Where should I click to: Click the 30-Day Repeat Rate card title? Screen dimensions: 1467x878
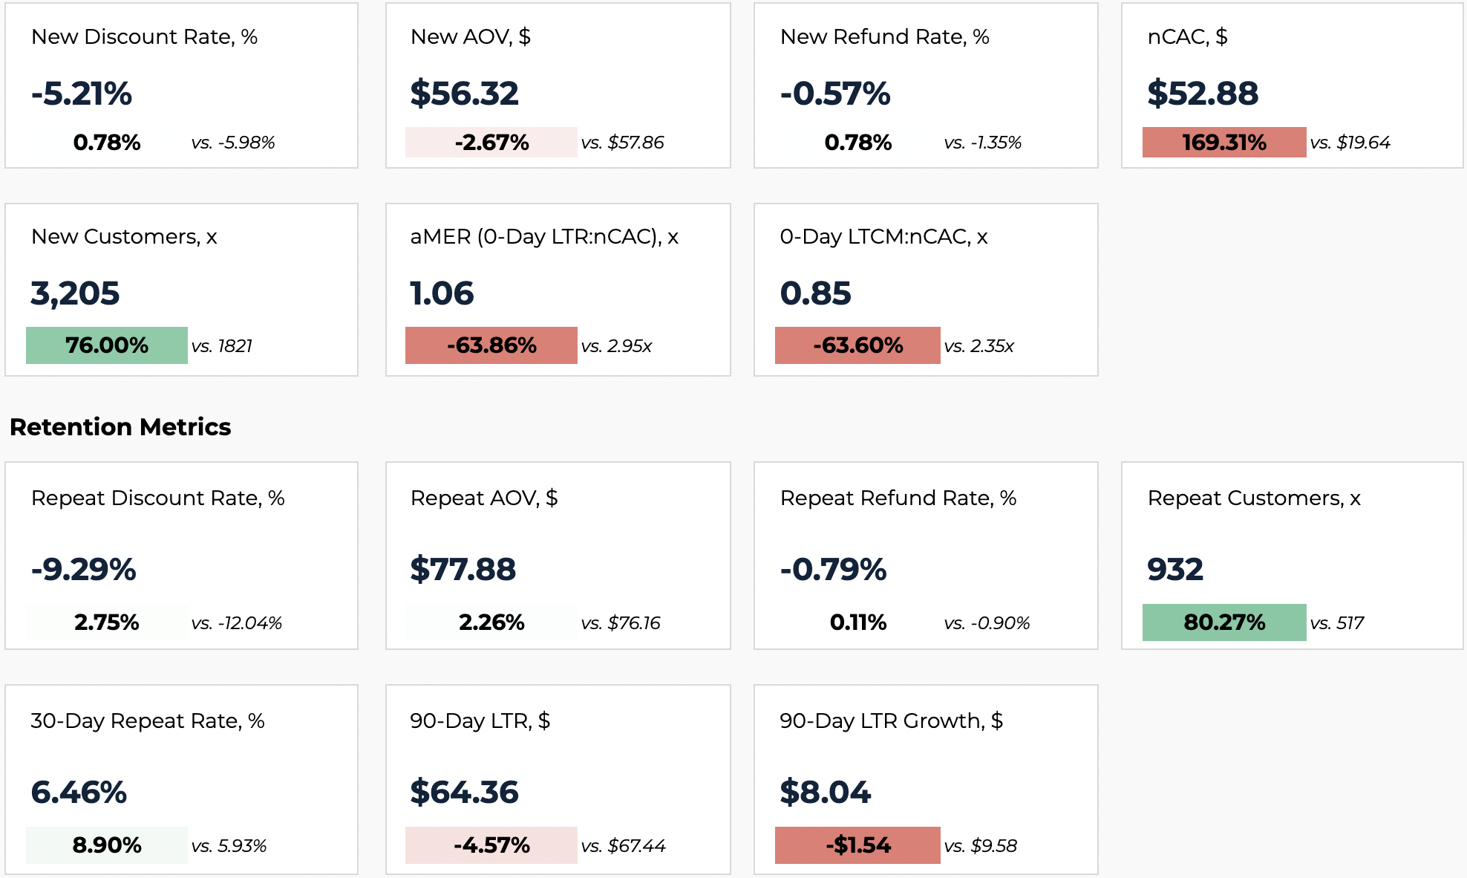147,721
